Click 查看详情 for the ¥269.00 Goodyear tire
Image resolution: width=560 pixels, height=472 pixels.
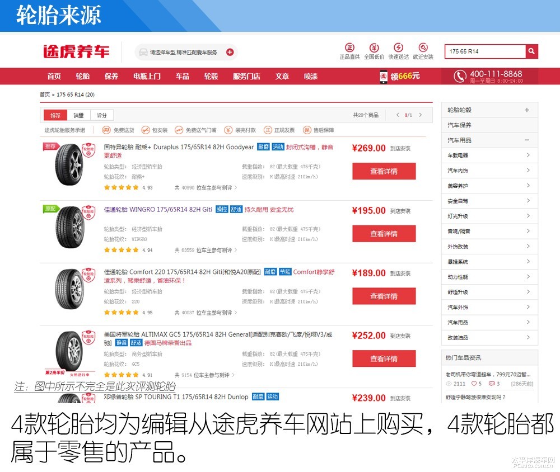[384, 171]
